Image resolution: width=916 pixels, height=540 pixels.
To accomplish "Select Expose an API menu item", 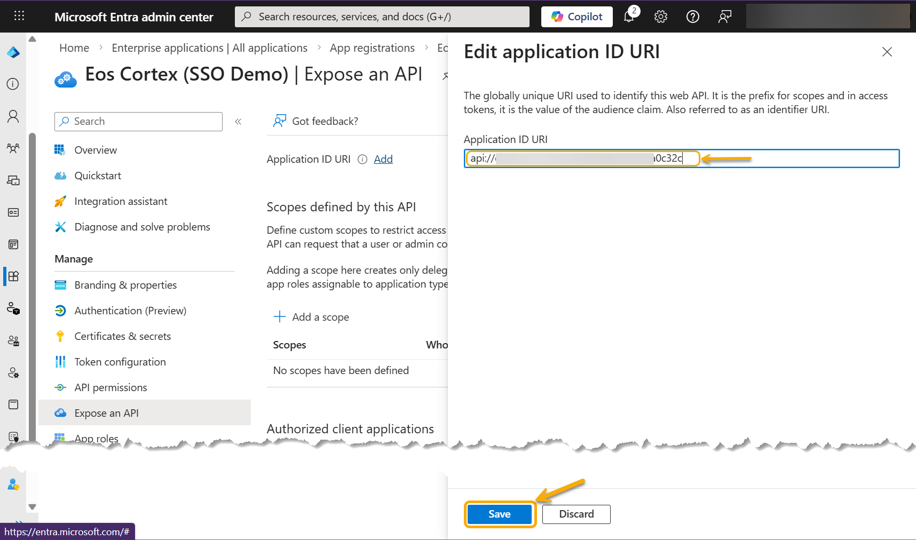I will (145, 413).
